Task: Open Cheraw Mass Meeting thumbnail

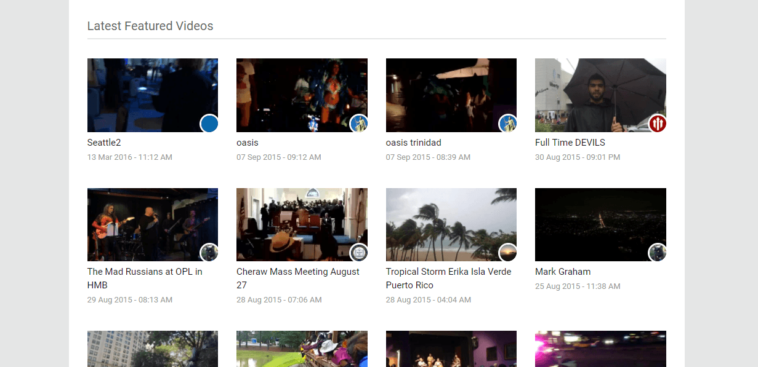Action: pyautogui.click(x=302, y=224)
